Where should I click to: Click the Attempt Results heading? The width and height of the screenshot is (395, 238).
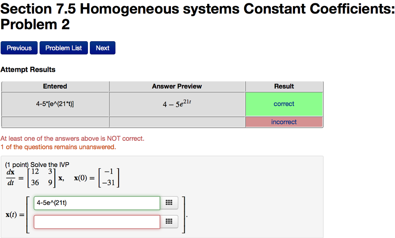[29, 69]
